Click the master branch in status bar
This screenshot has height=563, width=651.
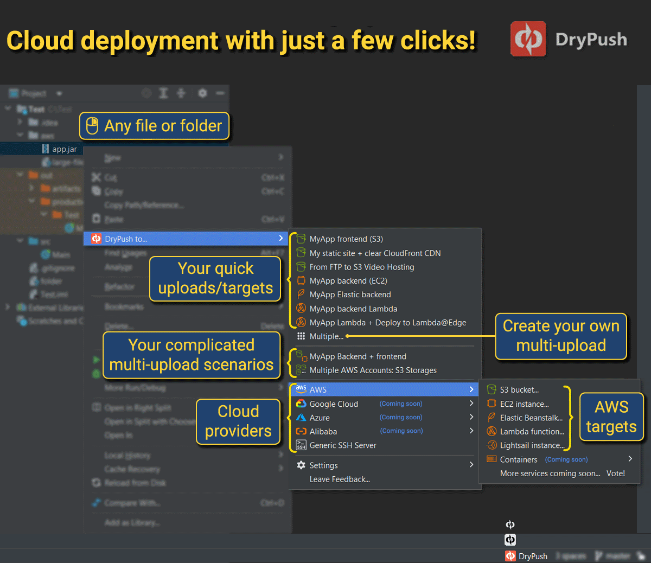(x=612, y=556)
